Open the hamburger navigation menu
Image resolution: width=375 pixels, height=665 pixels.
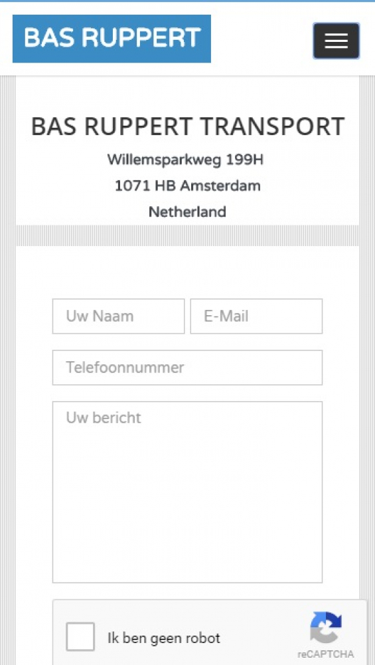pos(336,41)
